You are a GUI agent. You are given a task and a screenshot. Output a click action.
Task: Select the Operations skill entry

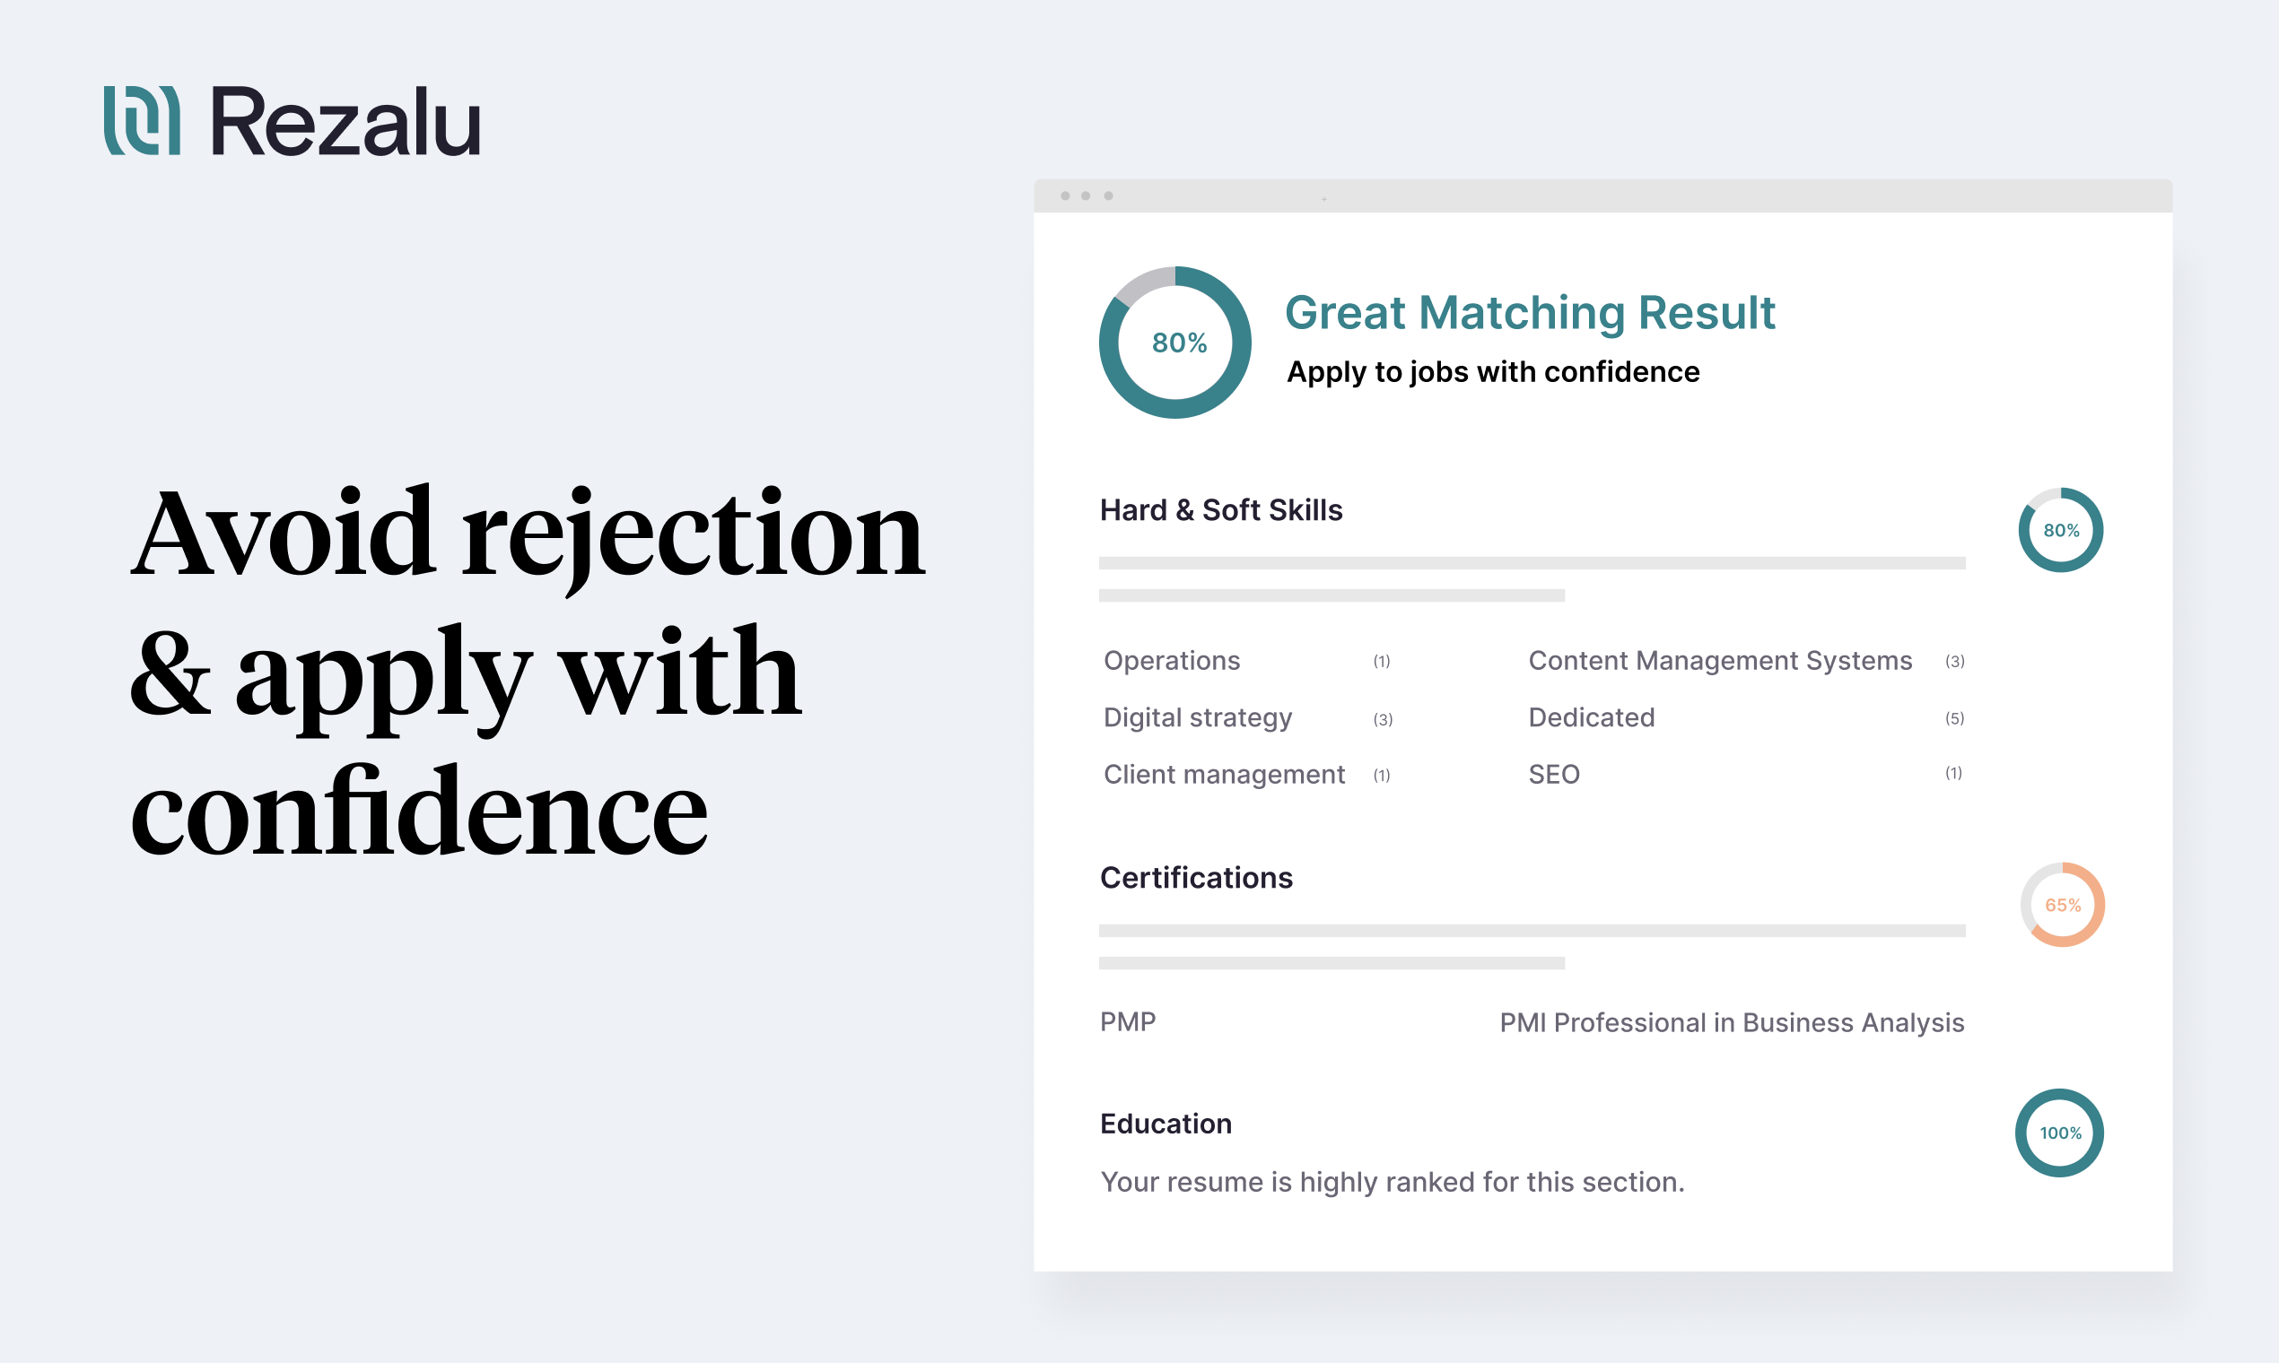pyautogui.click(x=1172, y=660)
